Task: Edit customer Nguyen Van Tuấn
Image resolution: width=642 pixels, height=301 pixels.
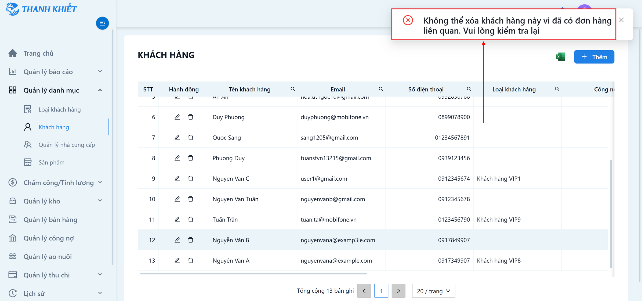Action: pos(177,199)
